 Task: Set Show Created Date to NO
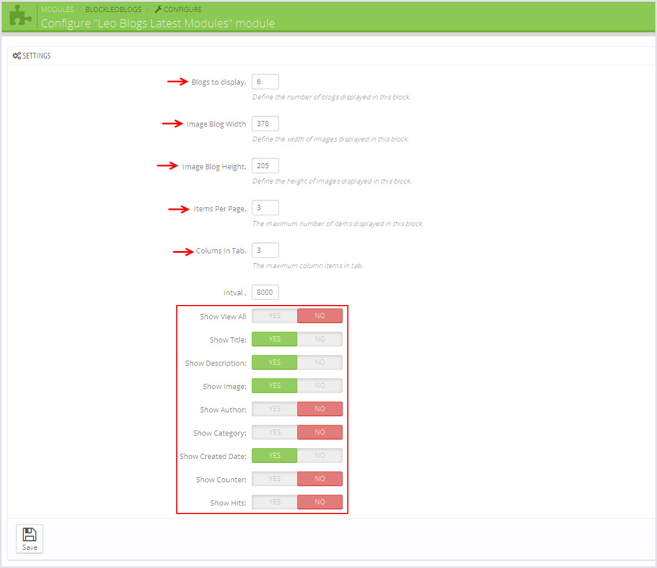pos(320,456)
